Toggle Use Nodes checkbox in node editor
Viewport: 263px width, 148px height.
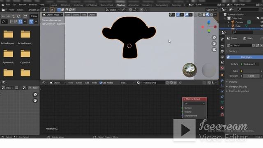[101, 83]
